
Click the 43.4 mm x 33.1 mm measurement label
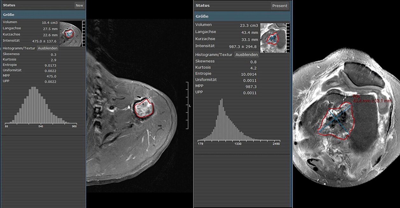click(372, 101)
